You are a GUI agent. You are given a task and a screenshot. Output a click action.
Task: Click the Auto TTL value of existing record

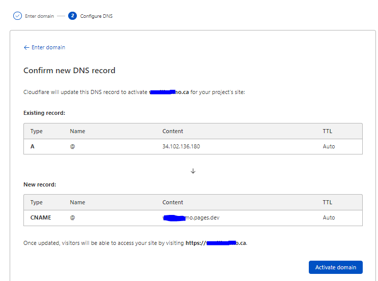tap(329, 146)
